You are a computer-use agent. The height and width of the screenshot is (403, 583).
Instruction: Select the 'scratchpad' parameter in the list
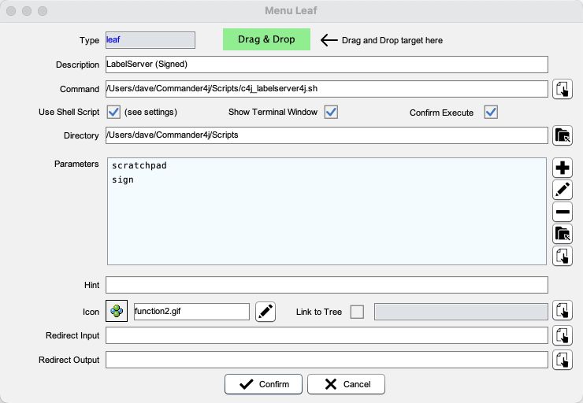point(139,166)
